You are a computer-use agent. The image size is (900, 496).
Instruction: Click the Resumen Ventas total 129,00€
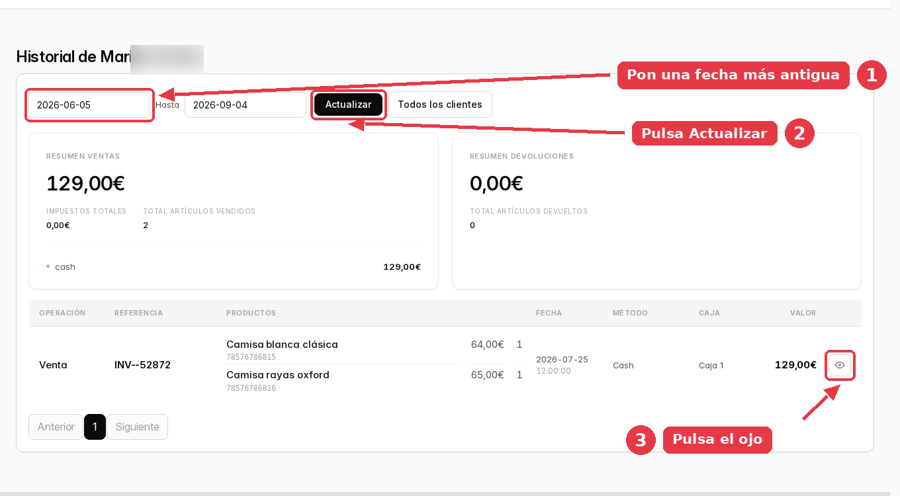[x=85, y=183]
